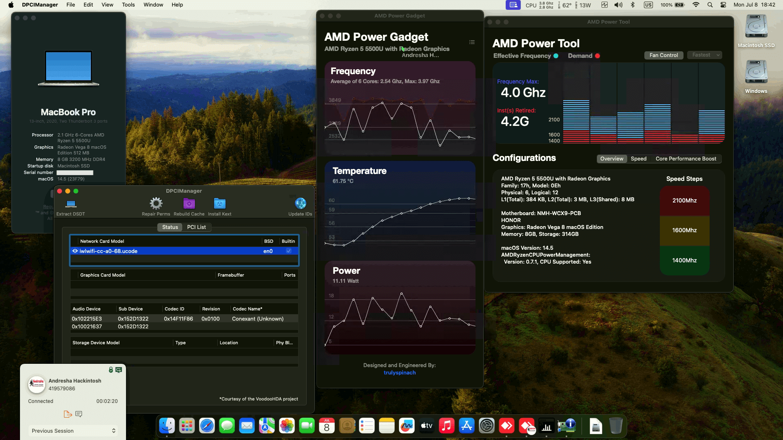This screenshot has height=440, width=783.
Task: Select the Conexant (Unknown) codec row
Action: (184, 319)
